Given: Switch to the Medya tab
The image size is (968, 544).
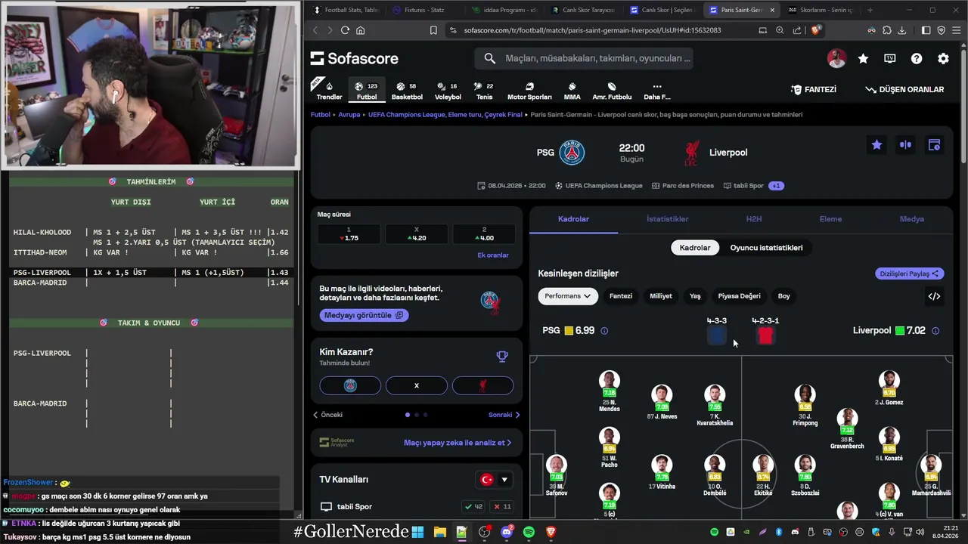Looking at the screenshot, I should tap(911, 219).
